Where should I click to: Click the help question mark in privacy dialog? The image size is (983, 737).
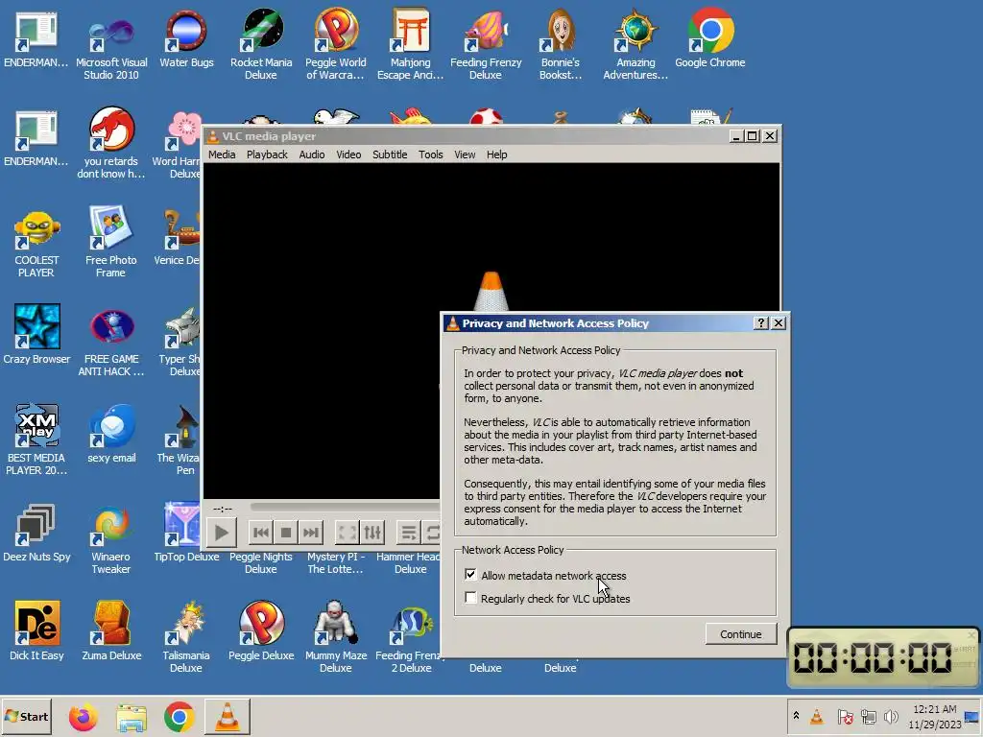point(760,322)
